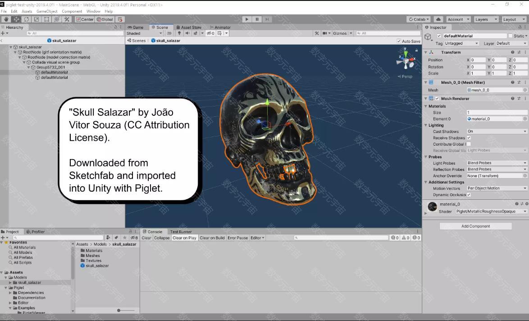Toggle hidden objects visibility counter in Scene view
This screenshot has height=321, width=529.
(210, 33)
